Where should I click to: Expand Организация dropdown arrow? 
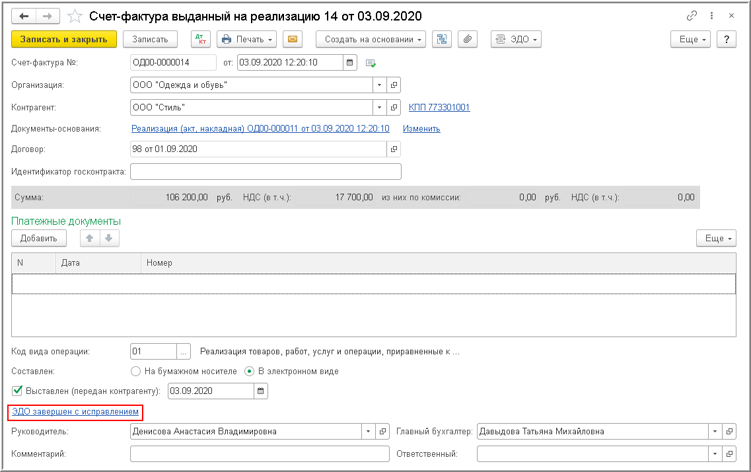379,85
